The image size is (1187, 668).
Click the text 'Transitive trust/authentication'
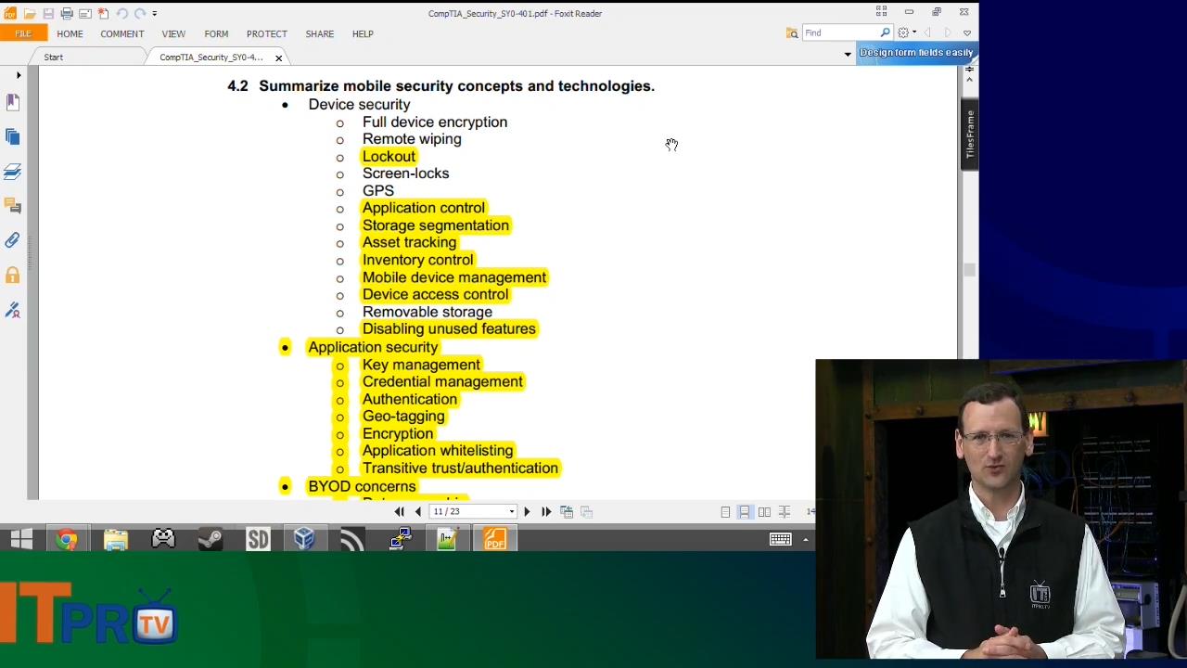coord(460,469)
